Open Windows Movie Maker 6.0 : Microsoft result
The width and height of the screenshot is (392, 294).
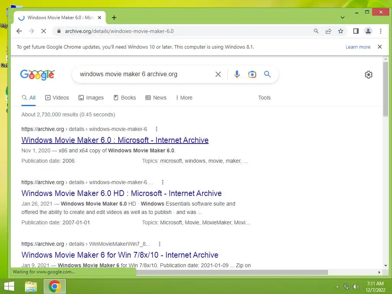tap(115, 140)
